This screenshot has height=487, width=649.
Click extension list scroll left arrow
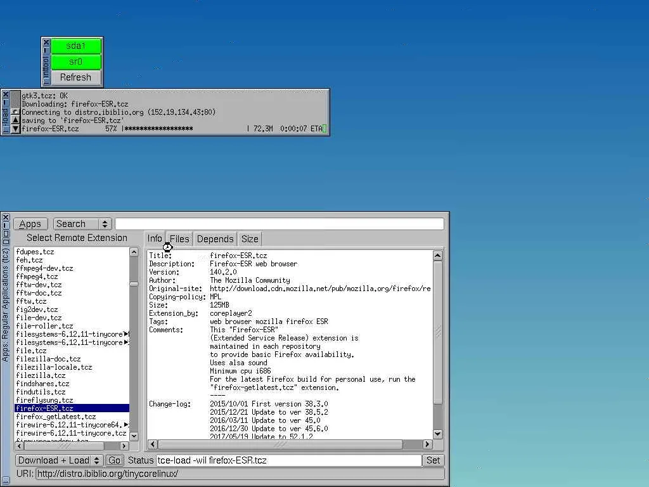coord(19,446)
